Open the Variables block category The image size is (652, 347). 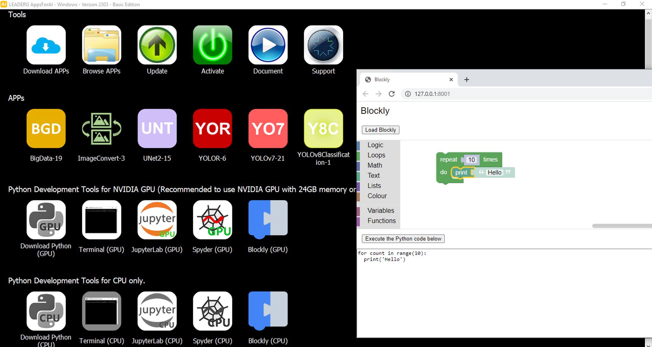coord(378,211)
